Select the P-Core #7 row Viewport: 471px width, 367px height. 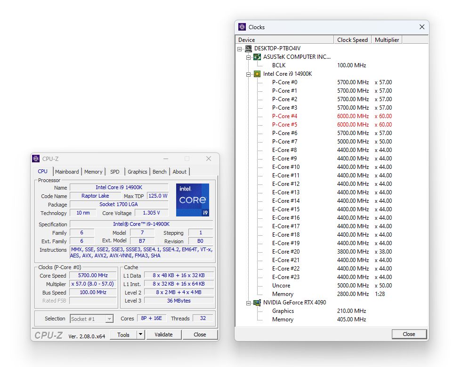[332, 142]
